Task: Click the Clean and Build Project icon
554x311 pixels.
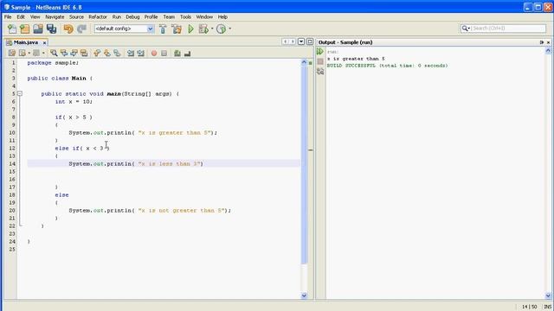Action: (177, 29)
